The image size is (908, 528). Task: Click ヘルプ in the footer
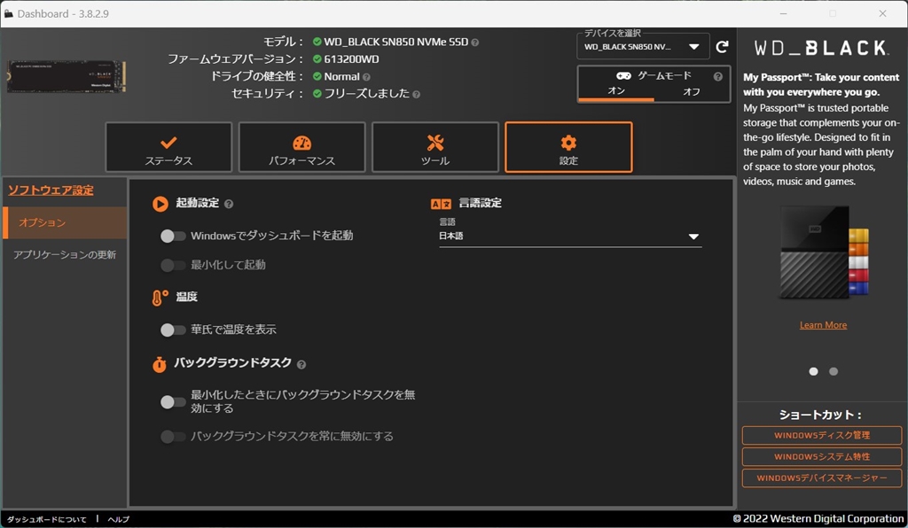coord(118,519)
